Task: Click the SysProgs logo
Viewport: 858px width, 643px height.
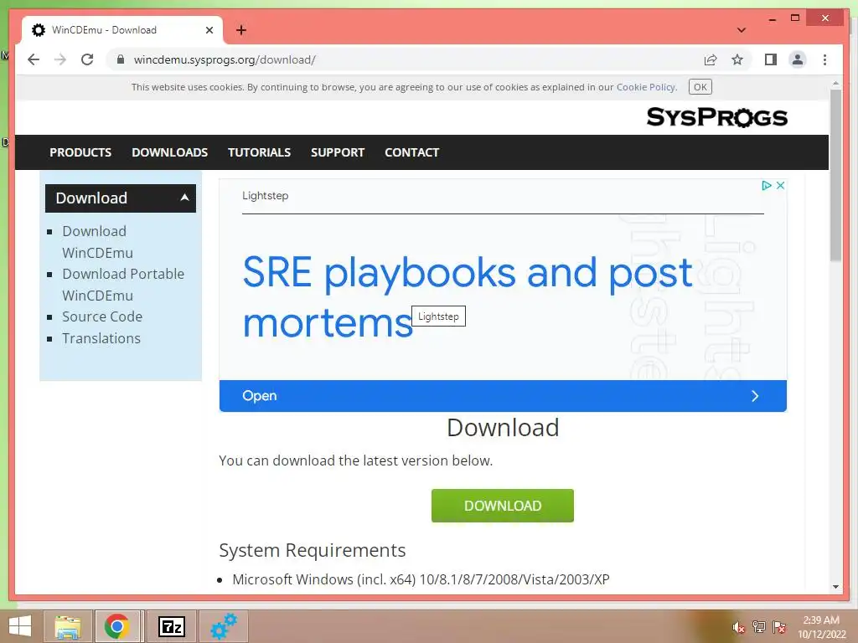Action: [x=717, y=117]
